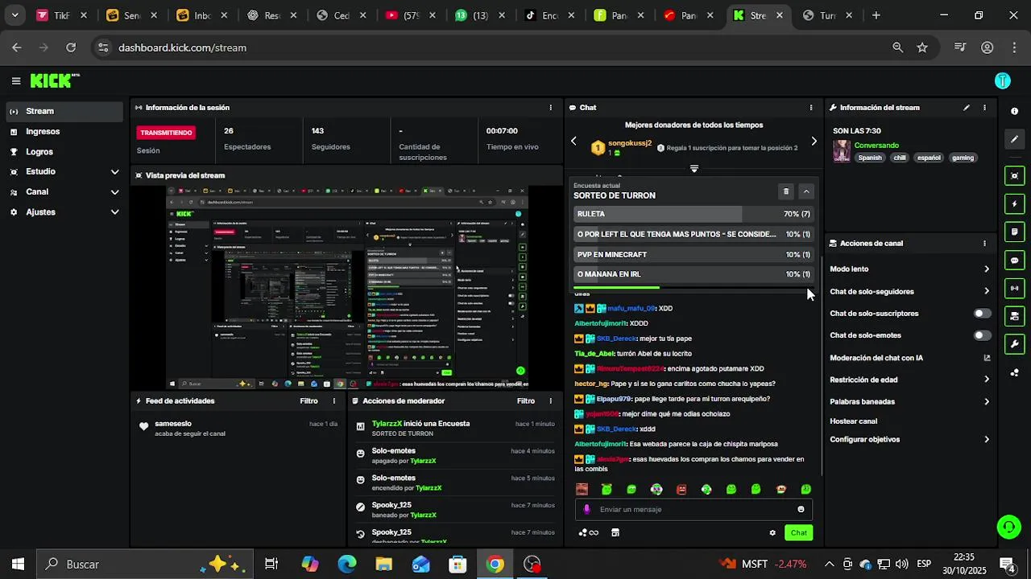Click the Conversando category link
The image size is (1031, 579).
tap(876, 146)
